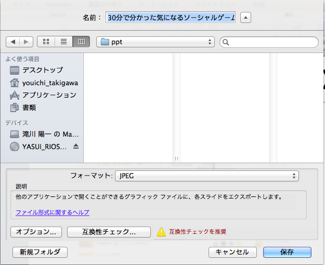Select デスクトップ in the sidebar

(42, 70)
